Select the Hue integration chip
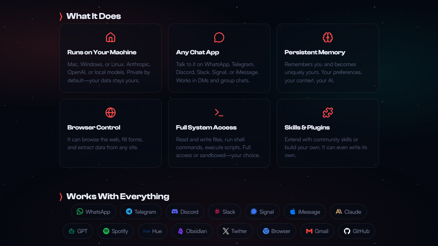This screenshot has height=246, width=438. (153, 231)
